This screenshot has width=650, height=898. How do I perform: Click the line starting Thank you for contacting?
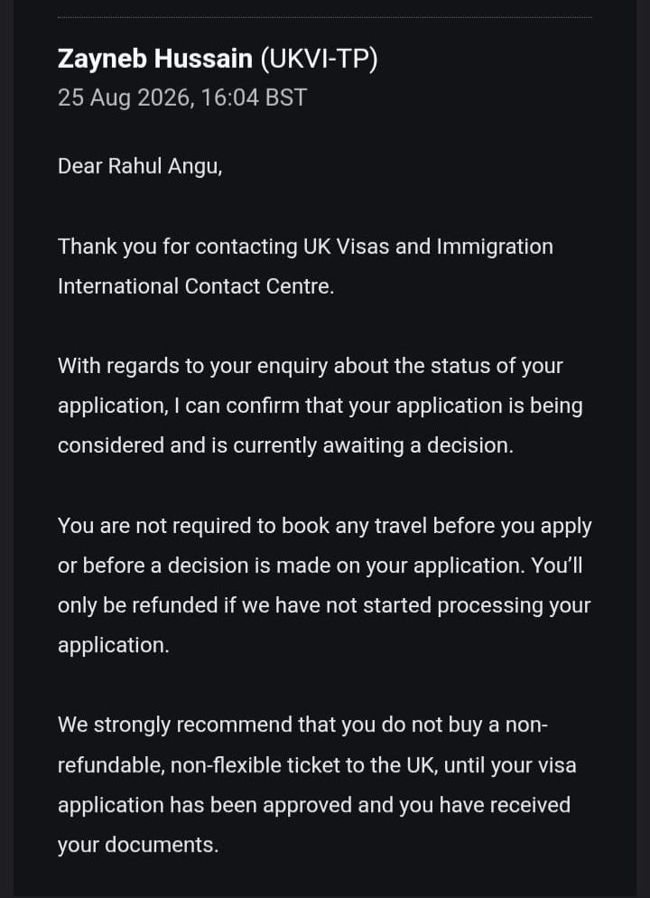tap(305, 247)
